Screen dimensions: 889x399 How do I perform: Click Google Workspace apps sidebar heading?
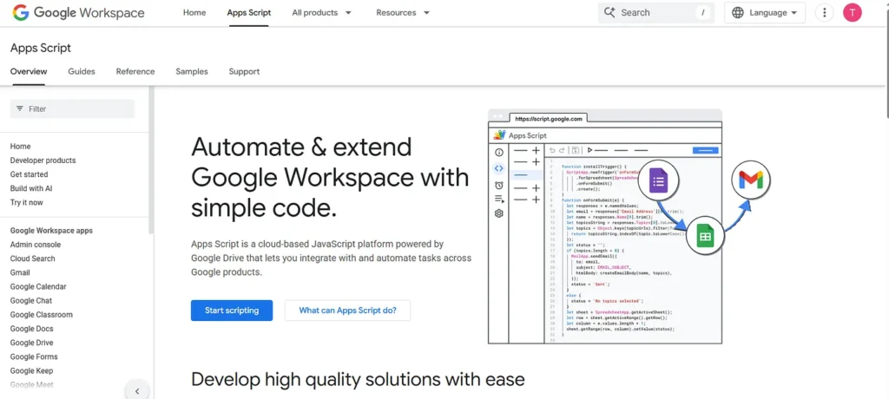pos(51,231)
